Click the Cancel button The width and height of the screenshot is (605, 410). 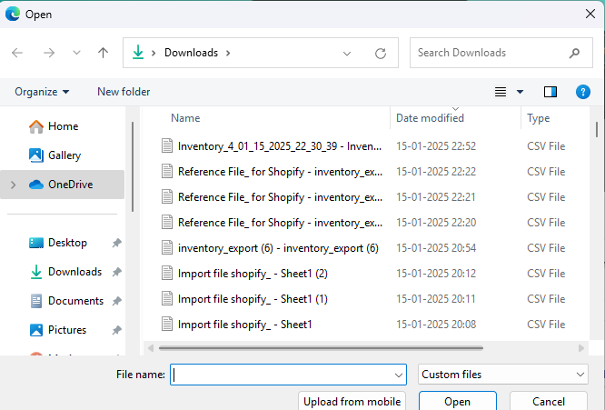point(548,401)
